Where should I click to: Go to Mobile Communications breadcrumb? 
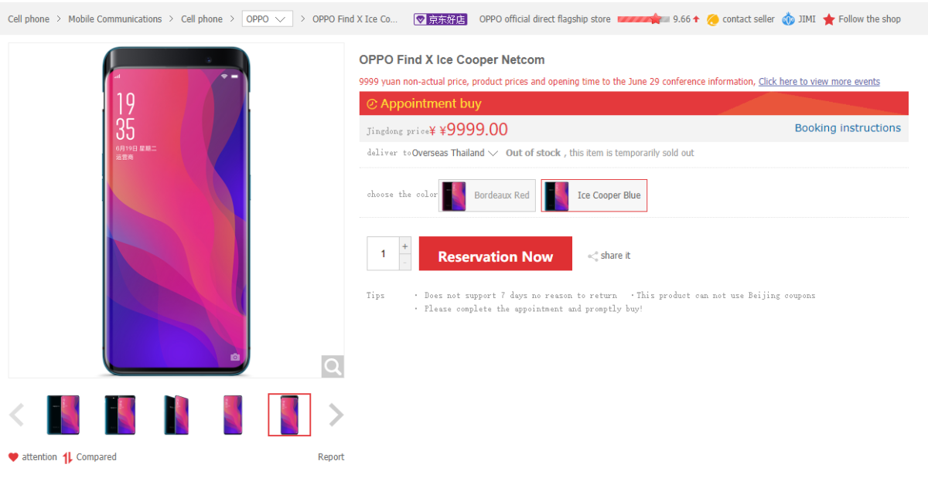(x=115, y=19)
